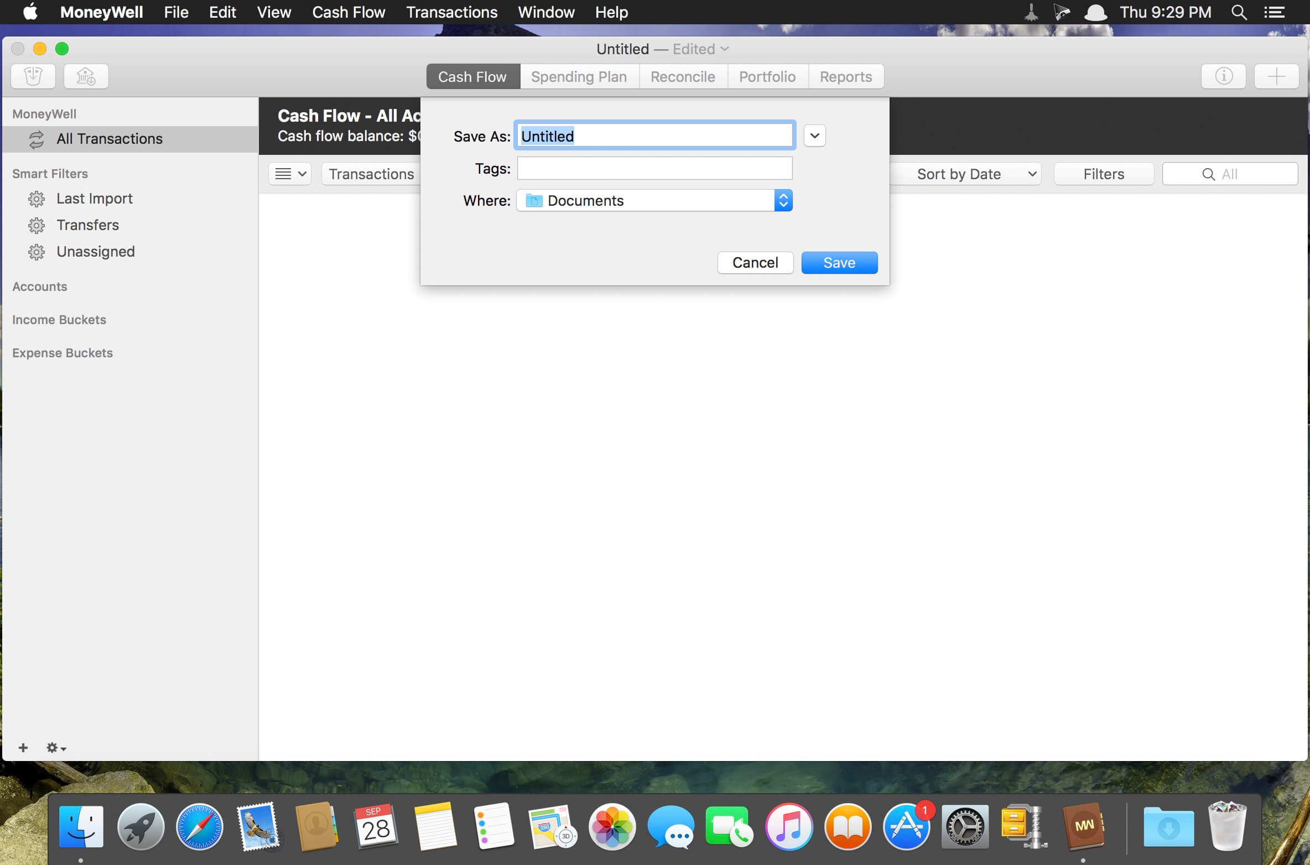Open Notification Center in menu bar

coord(1275,12)
